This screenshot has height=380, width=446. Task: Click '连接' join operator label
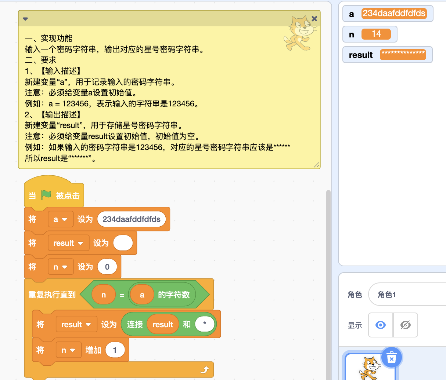point(135,324)
